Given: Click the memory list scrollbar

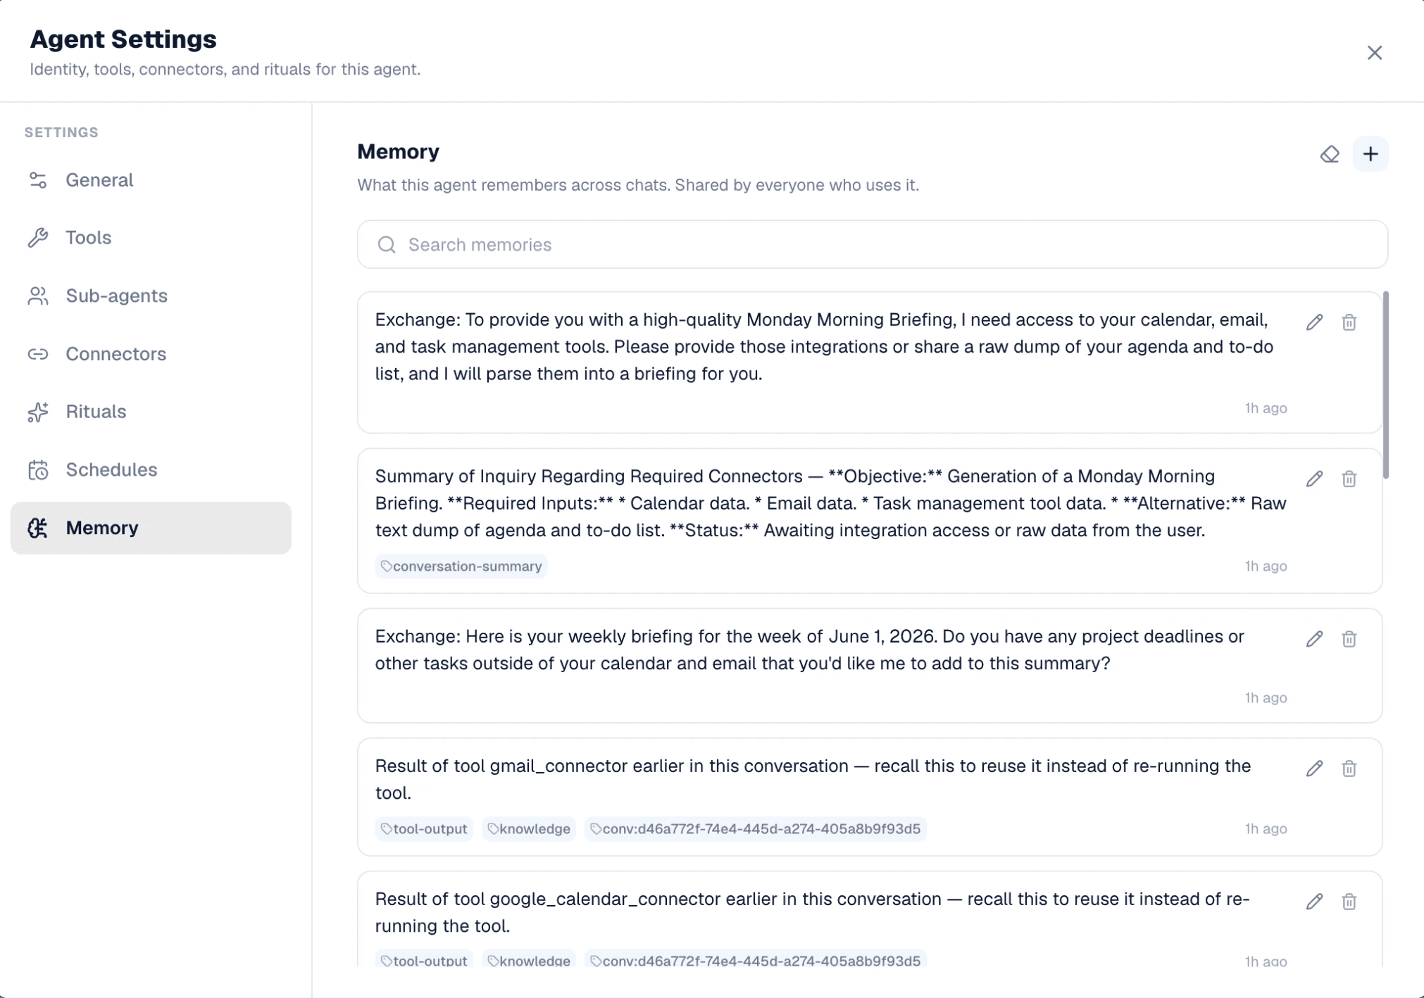Looking at the screenshot, I should pos(1385,386).
